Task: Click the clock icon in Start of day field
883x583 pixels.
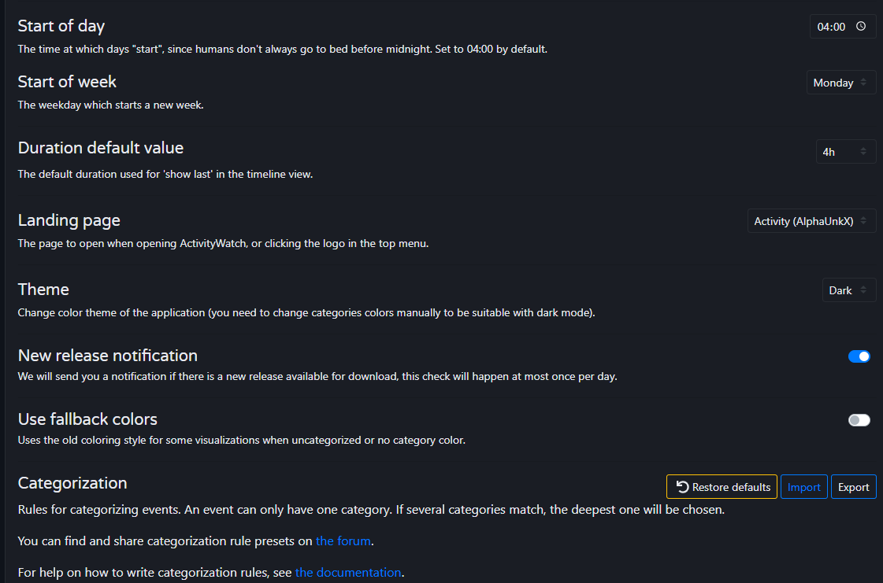Action: coord(861,27)
